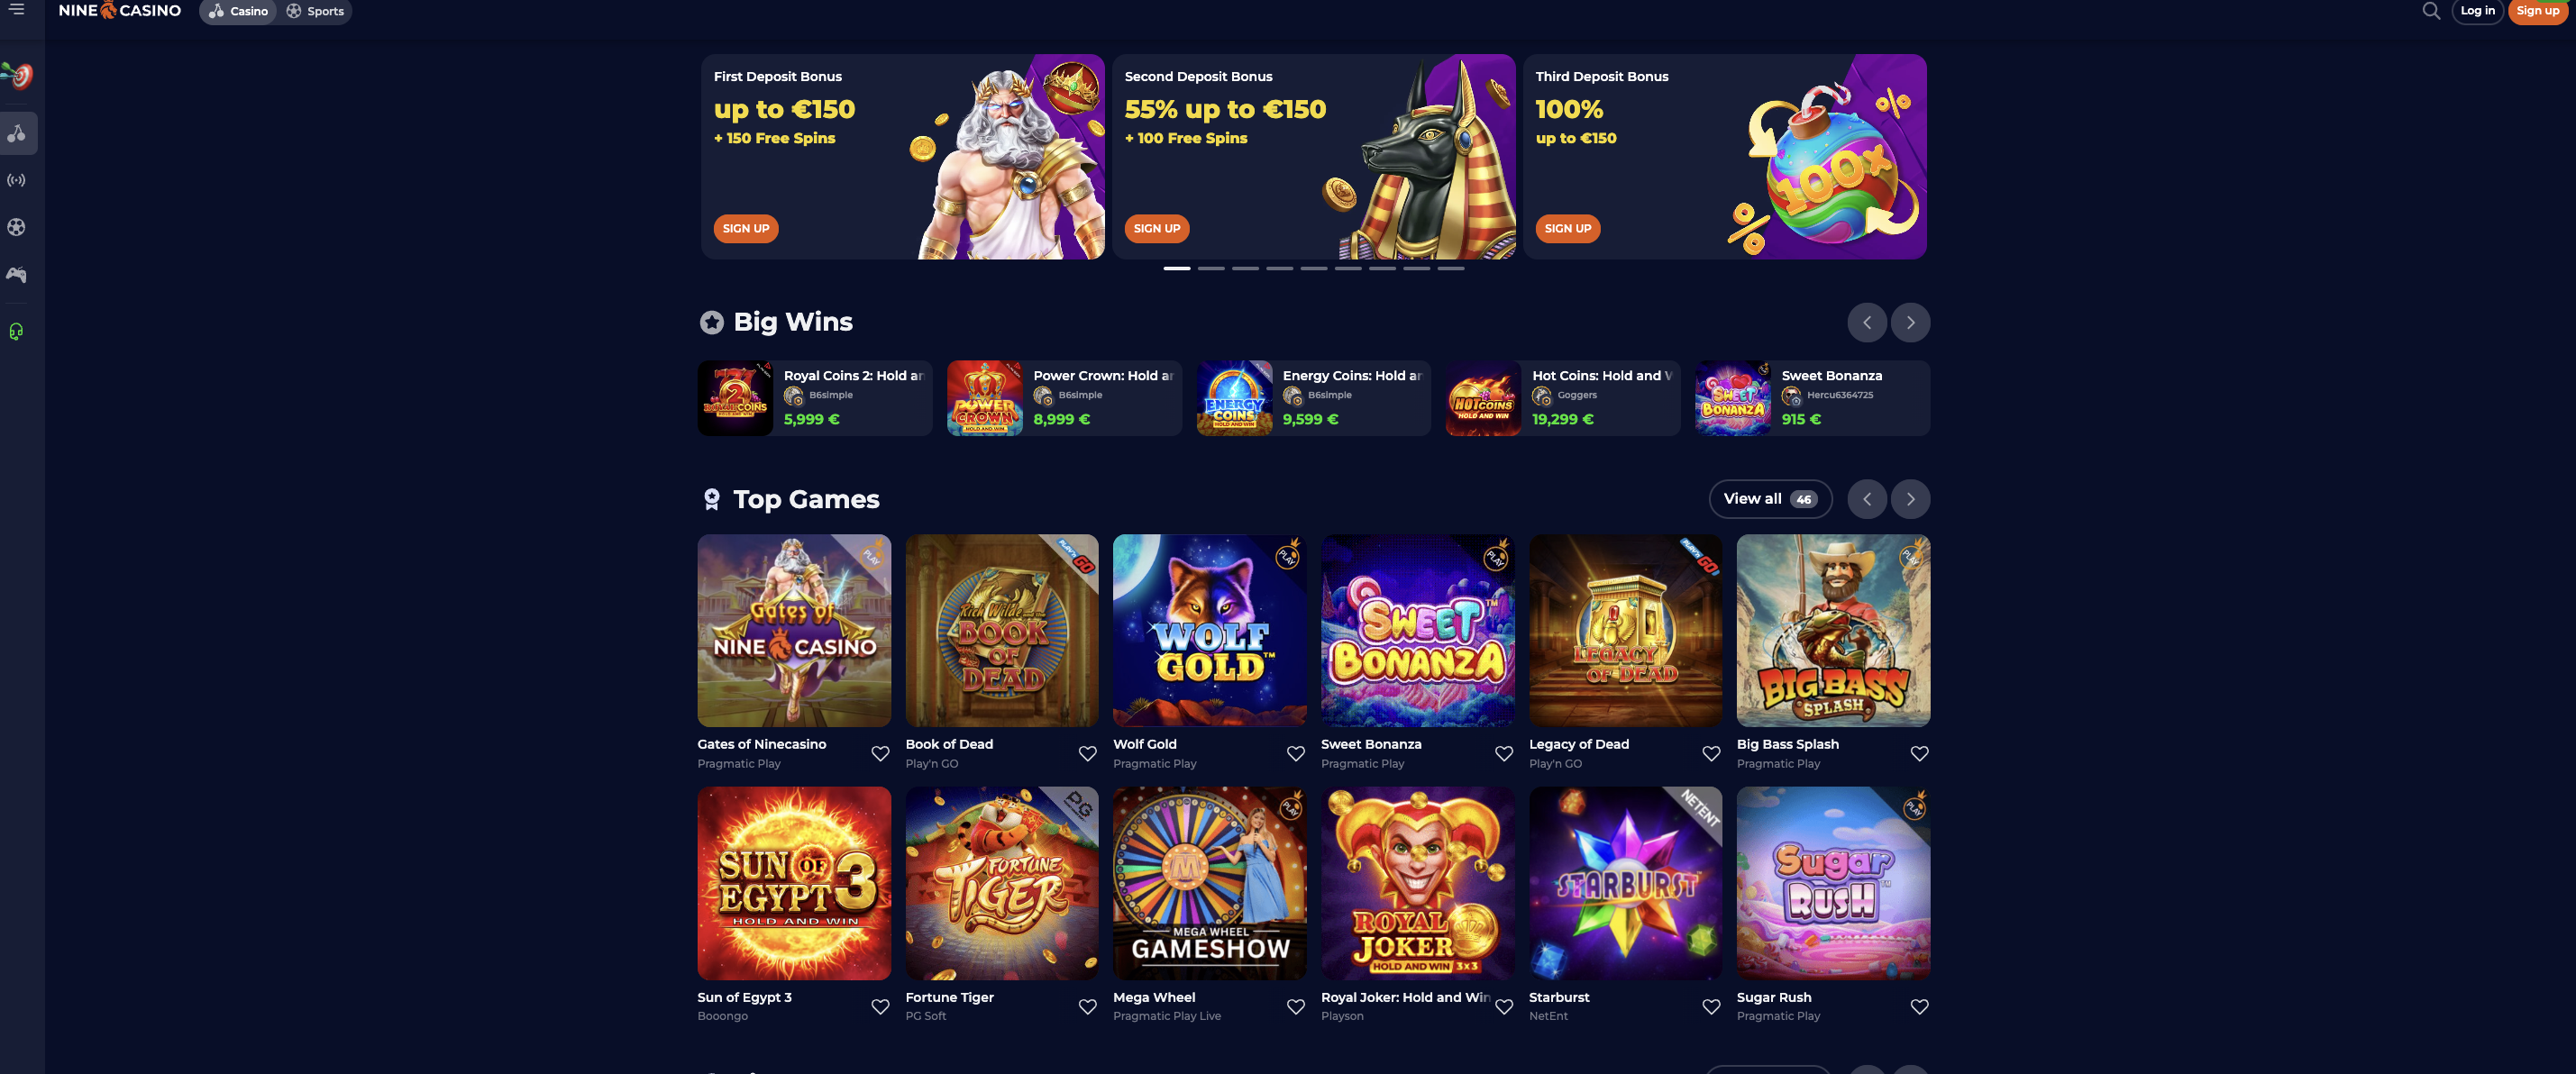
Task: Add Starburst to favorites
Action: [1711, 1006]
